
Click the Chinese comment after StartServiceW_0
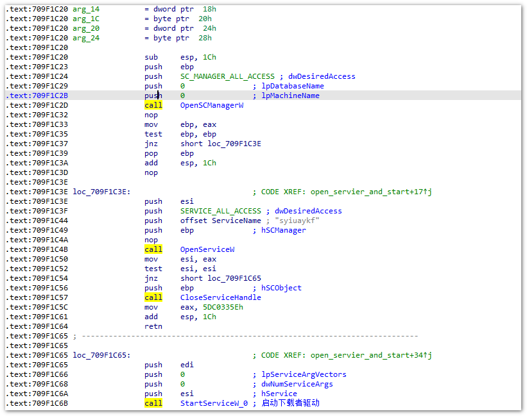(x=290, y=403)
